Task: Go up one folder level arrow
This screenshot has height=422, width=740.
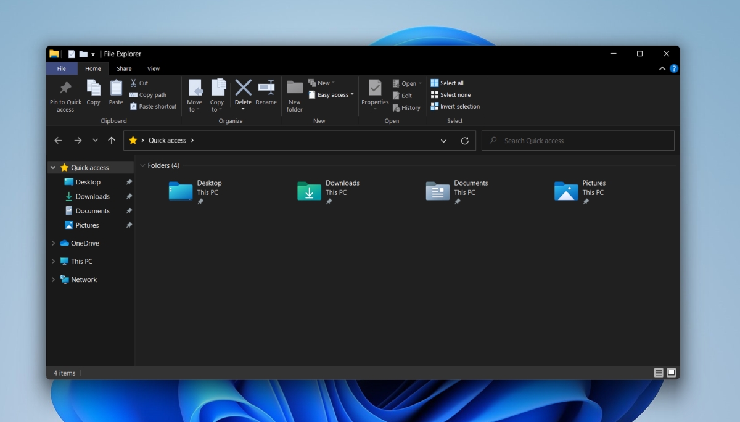Action: click(x=112, y=141)
